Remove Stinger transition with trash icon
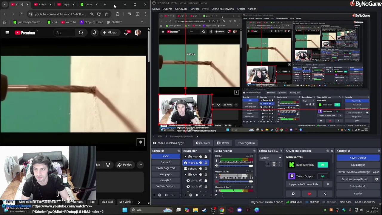This screenshot has width=382, height=215. point(274,164)
